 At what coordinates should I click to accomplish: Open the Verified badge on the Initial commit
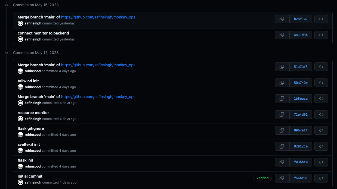coord(262,178)
